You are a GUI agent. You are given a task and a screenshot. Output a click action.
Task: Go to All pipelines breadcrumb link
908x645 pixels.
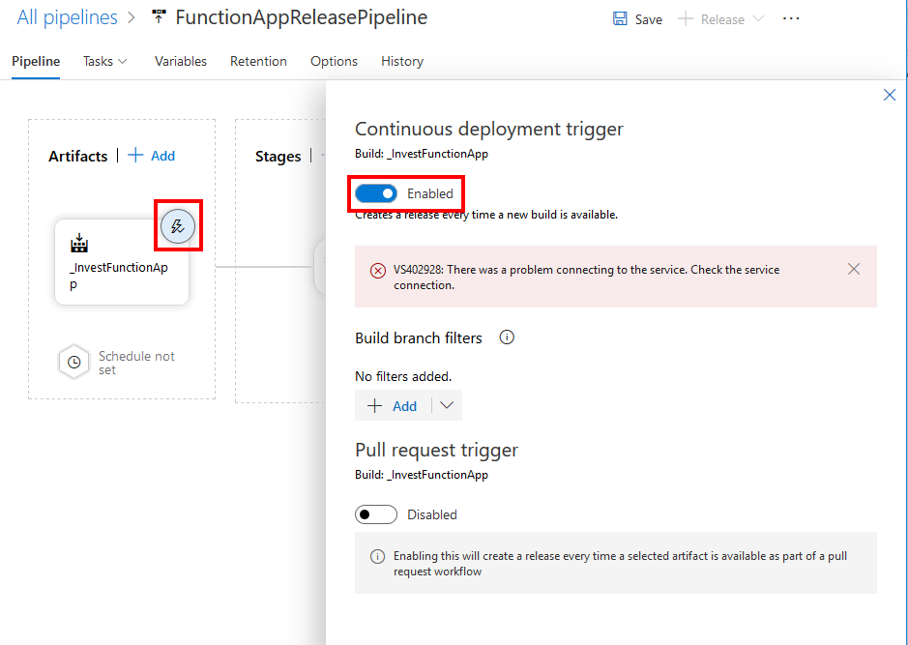67,17
